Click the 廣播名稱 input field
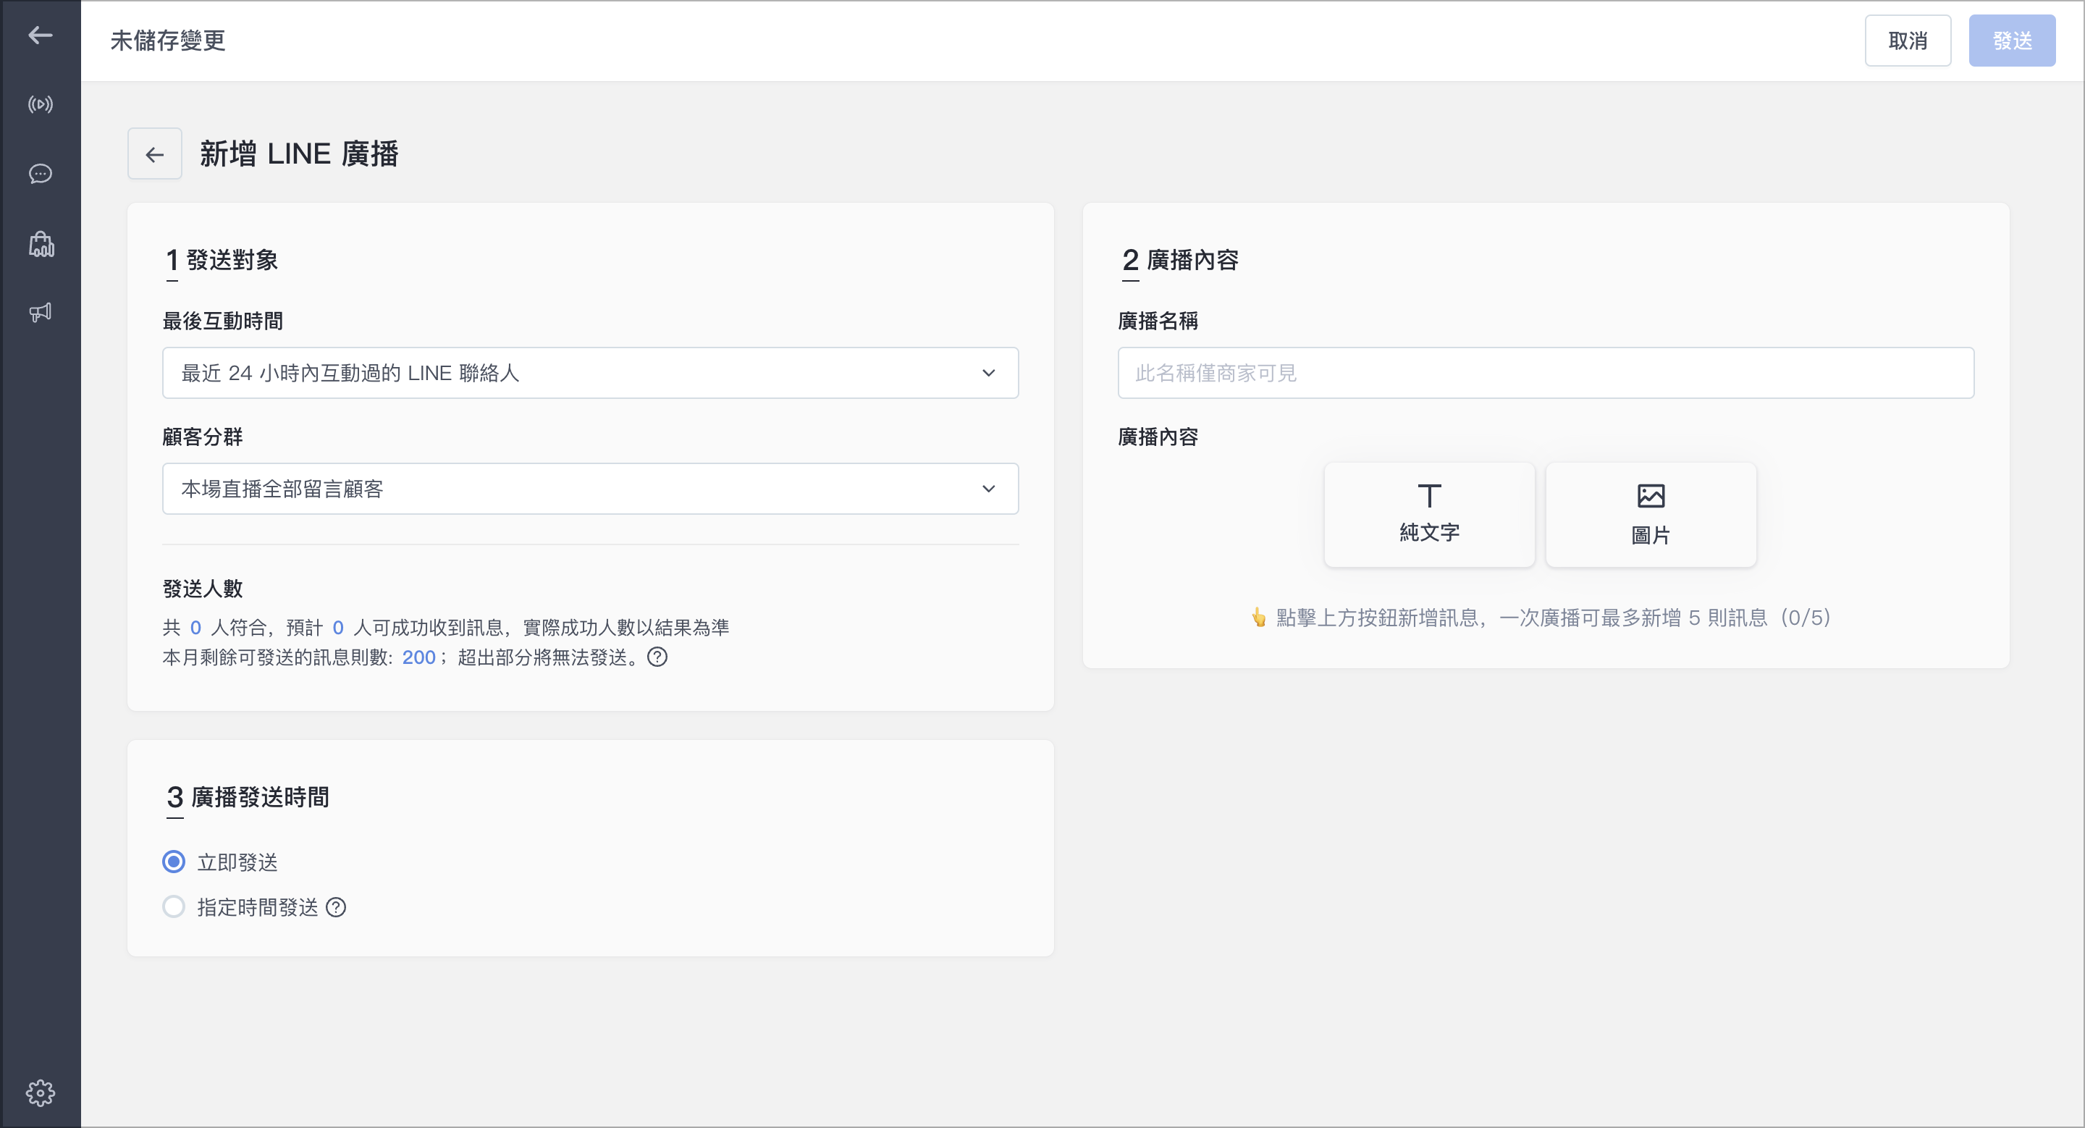2085x1128 pixels. (1546, 373)
